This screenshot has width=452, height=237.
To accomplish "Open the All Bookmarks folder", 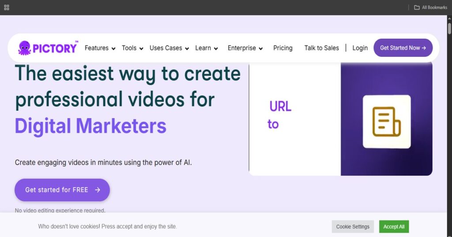I will [x=431, y=7].
